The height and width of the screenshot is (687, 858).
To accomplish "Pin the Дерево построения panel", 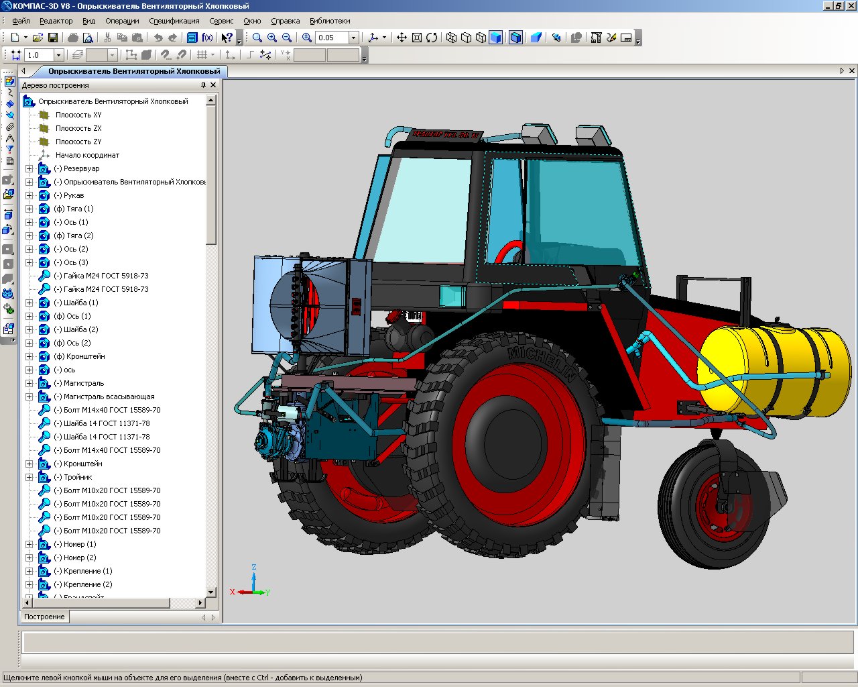I will [x=203, y=85].
